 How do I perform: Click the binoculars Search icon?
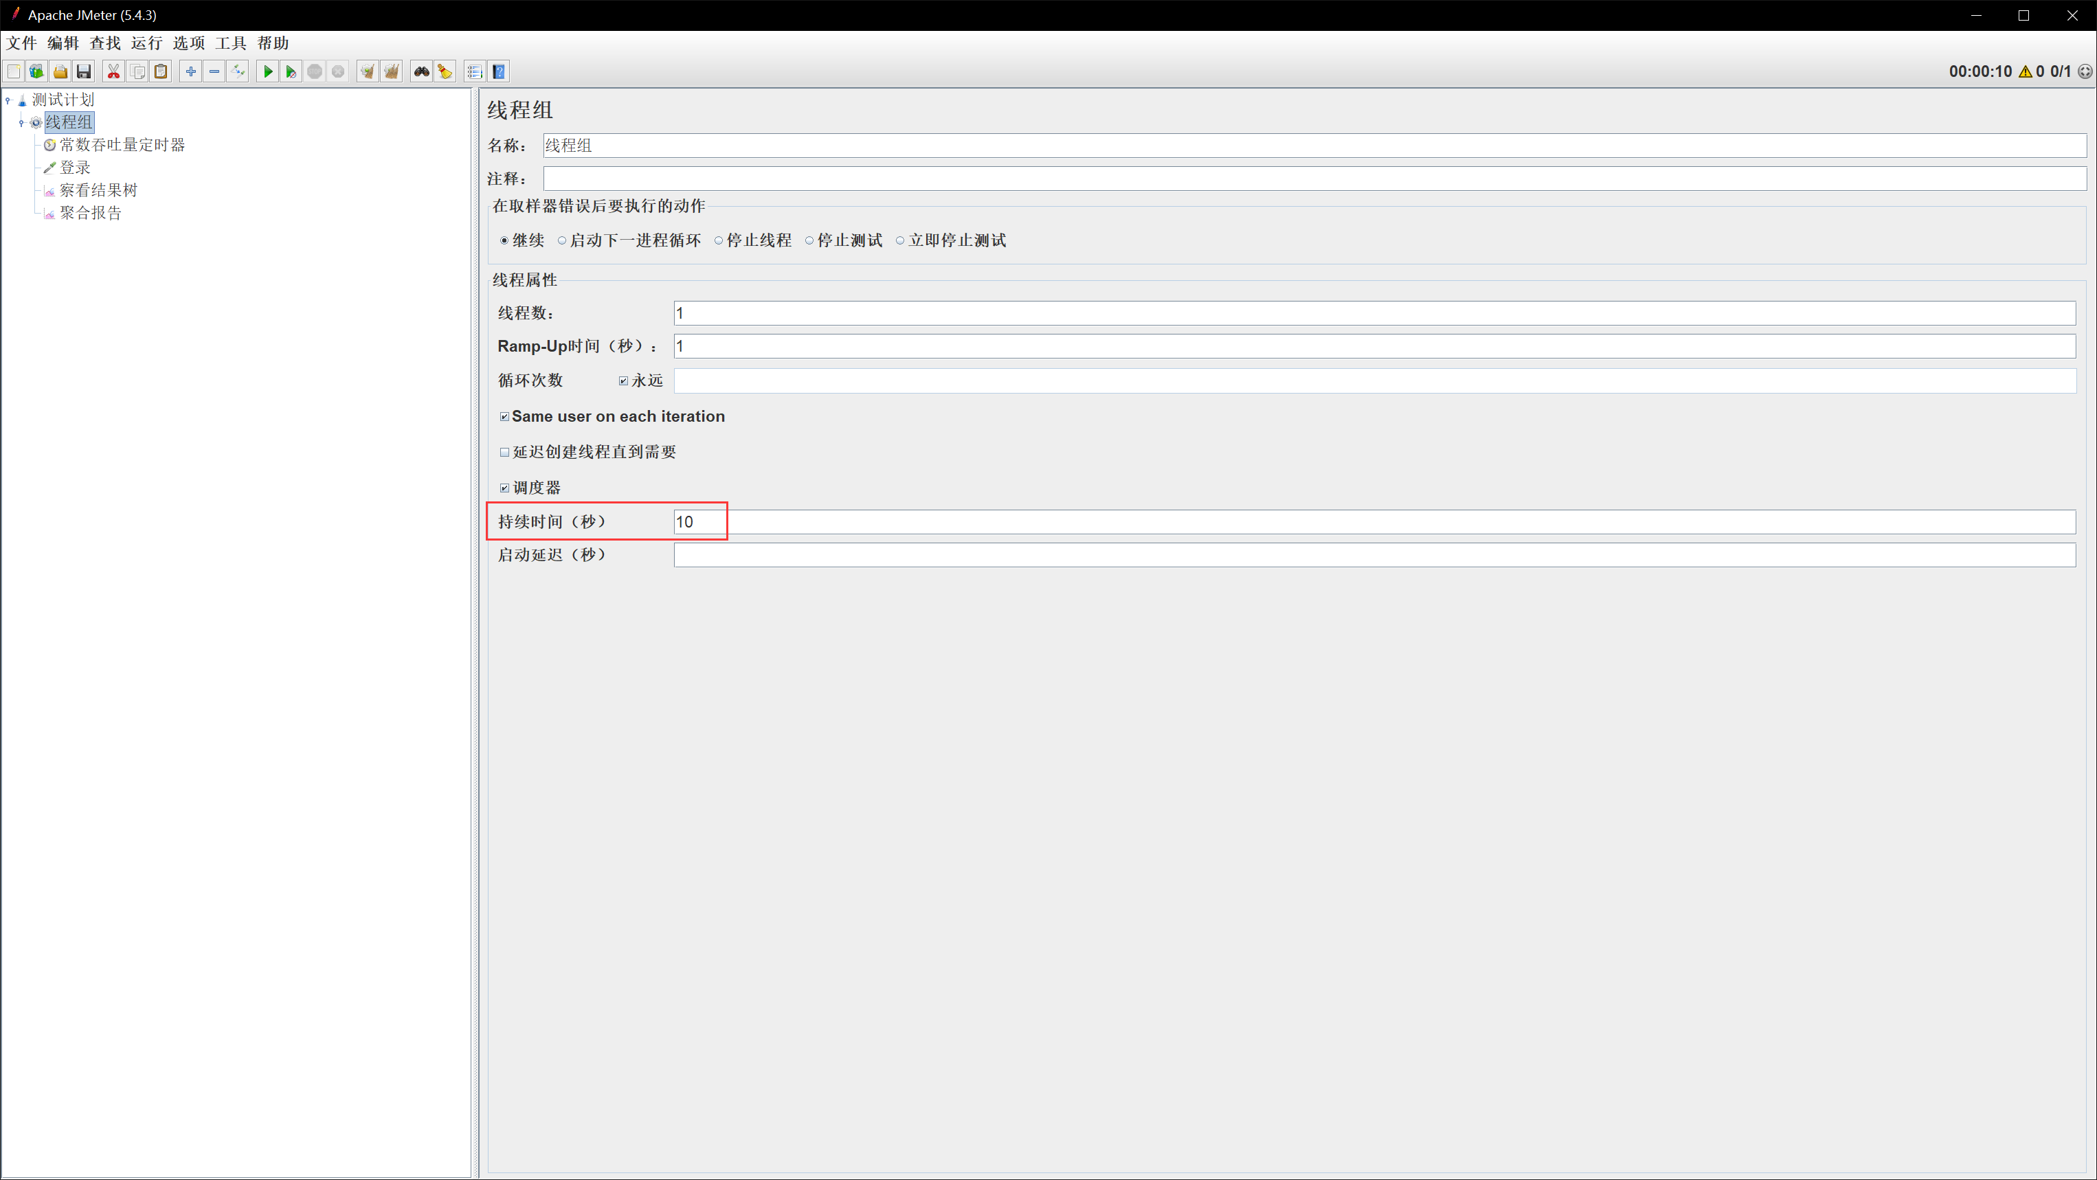click(x=421, y=71)
